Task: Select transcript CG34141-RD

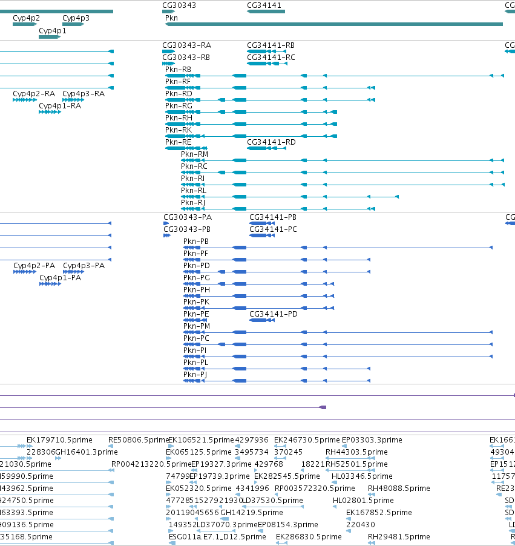Action: click(x=271, y=142)
